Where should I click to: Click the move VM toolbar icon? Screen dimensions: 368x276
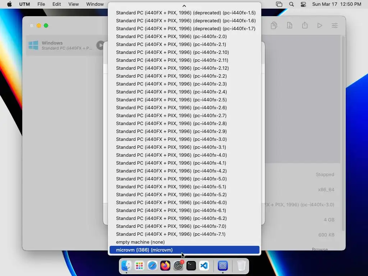tap(289, 26)
